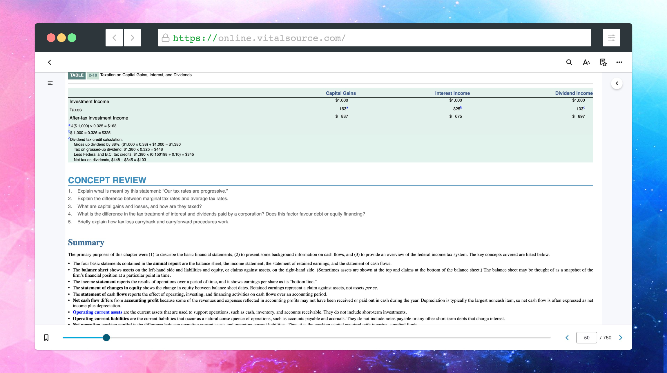Click the browser forward navigation button

pyautogui.click(x=132, y=37)
